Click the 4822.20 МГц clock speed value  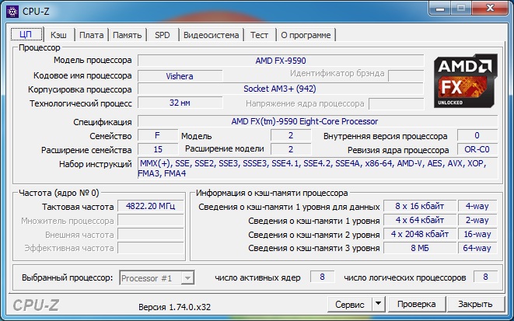[150, 206]
